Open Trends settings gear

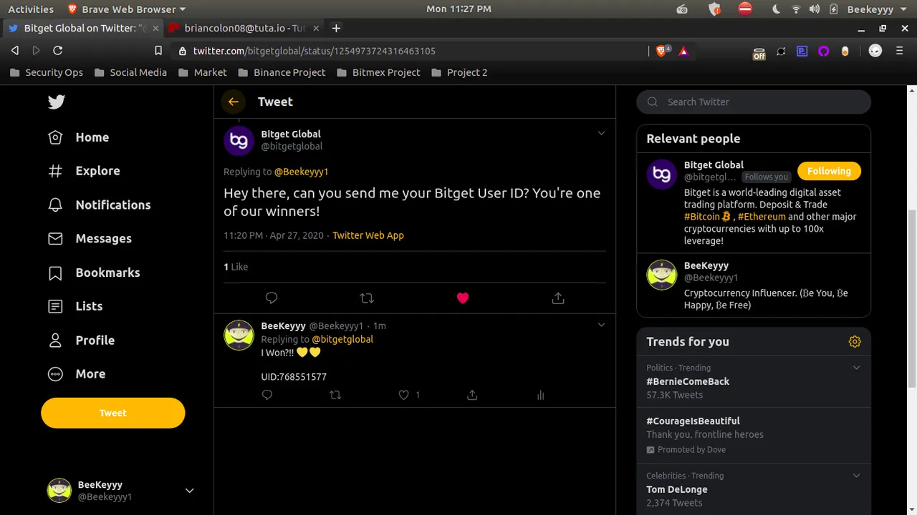pos(855,342)
